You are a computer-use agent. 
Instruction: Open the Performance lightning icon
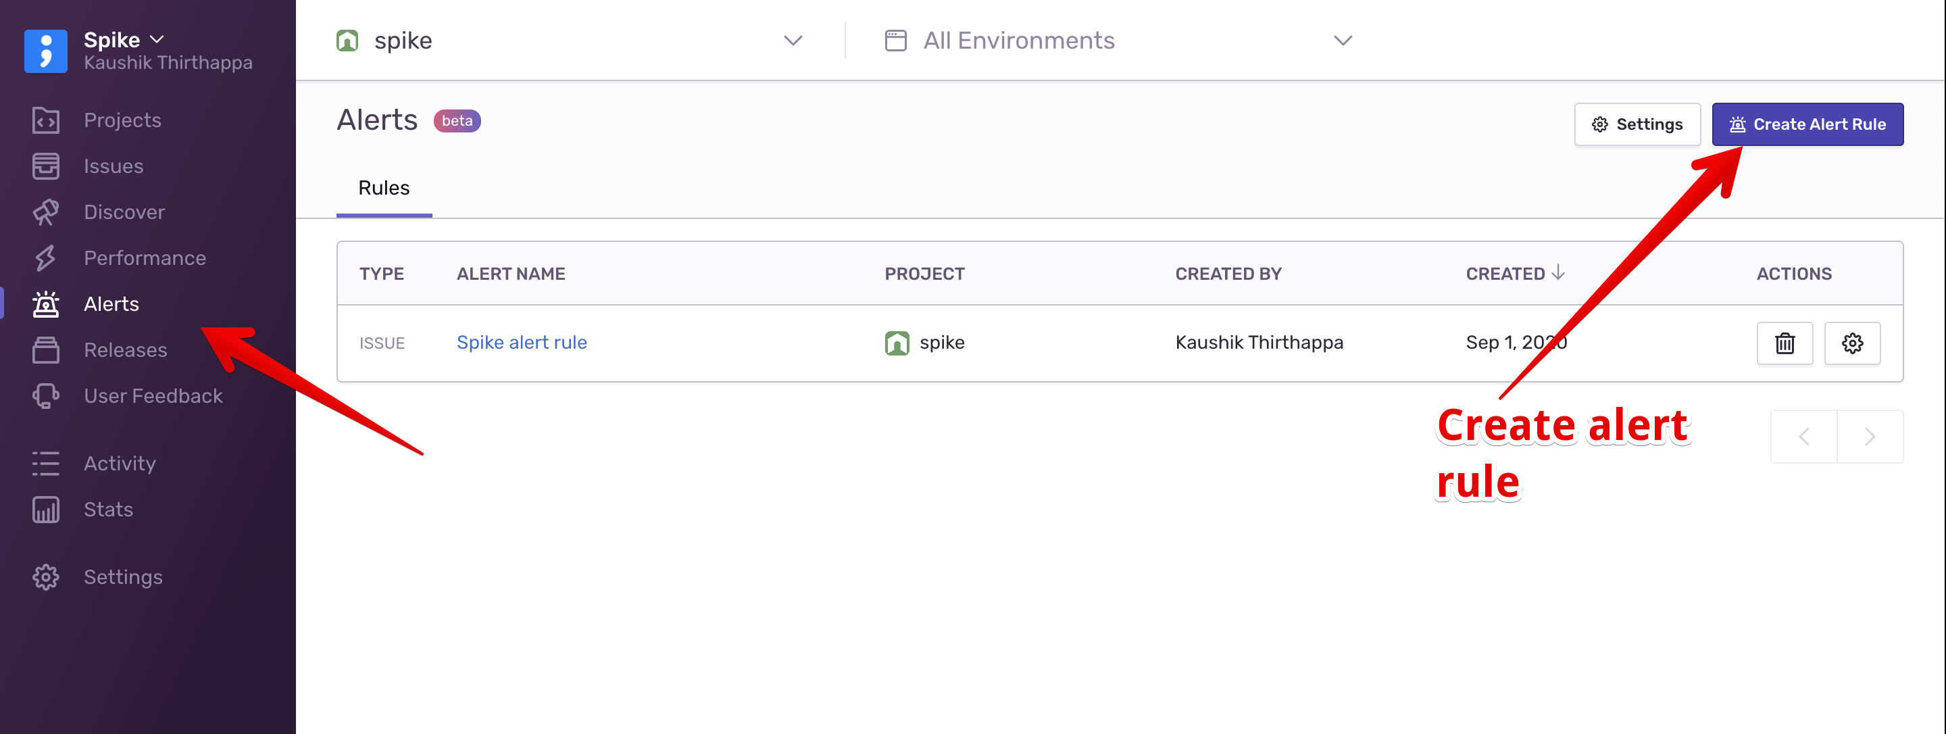click(x=45, y=259)
